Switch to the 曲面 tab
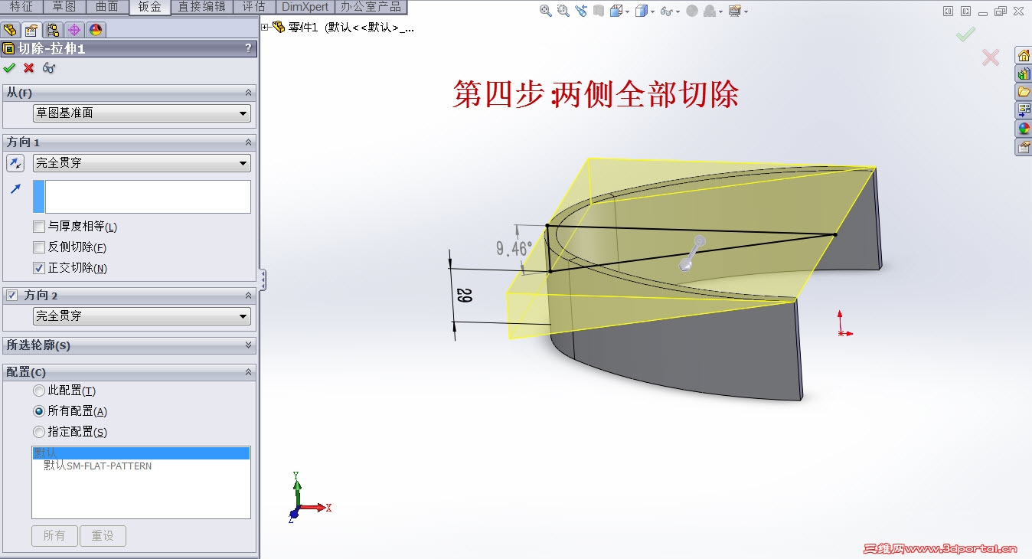The height and width of the screenshot is (559, 1032). click(107, 7)
